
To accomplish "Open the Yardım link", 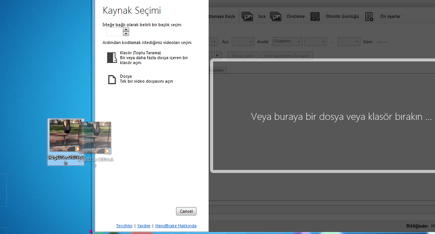I will click(x=144, y=226).
